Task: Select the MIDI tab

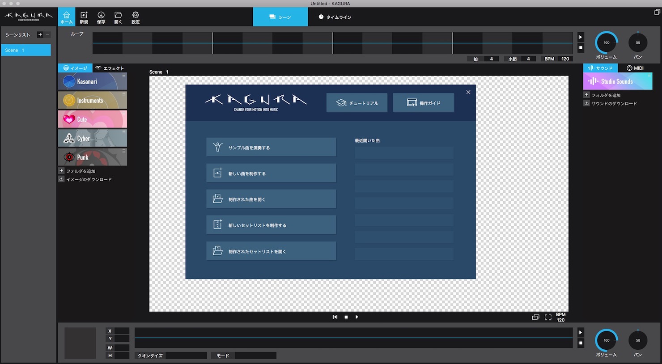Action: tap(635, 68)
